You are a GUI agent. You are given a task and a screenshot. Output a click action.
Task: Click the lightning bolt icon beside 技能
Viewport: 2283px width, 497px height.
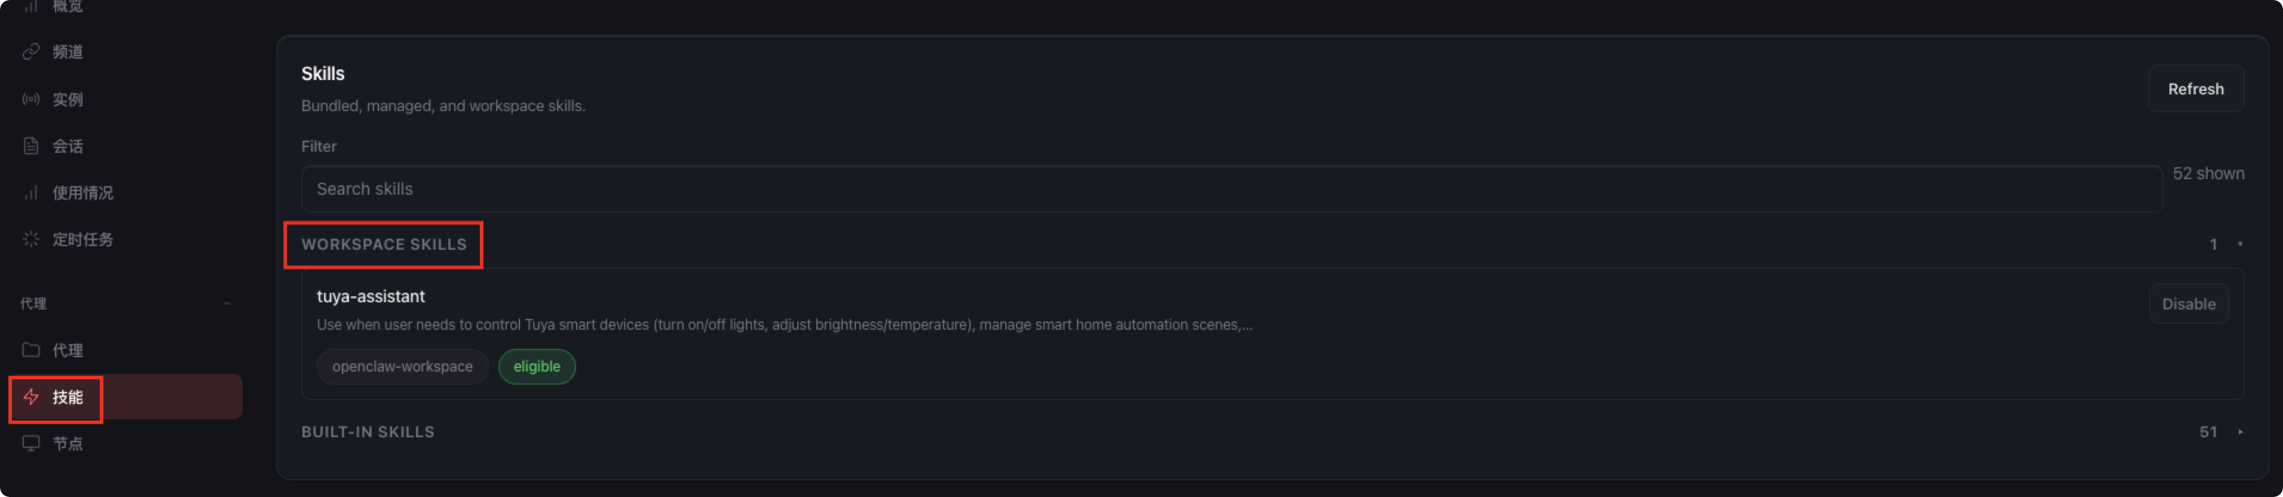(x=31, y=397)
